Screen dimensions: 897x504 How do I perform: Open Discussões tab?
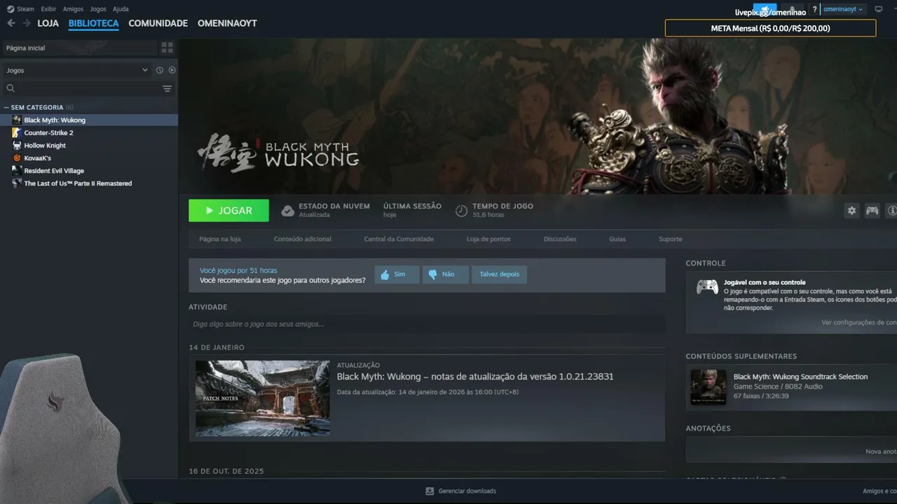(560, 239)
